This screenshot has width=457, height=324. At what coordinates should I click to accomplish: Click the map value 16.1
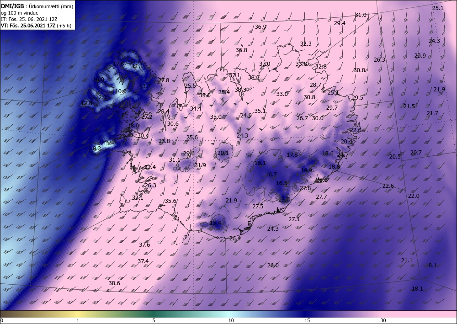(x=260, y=163)
